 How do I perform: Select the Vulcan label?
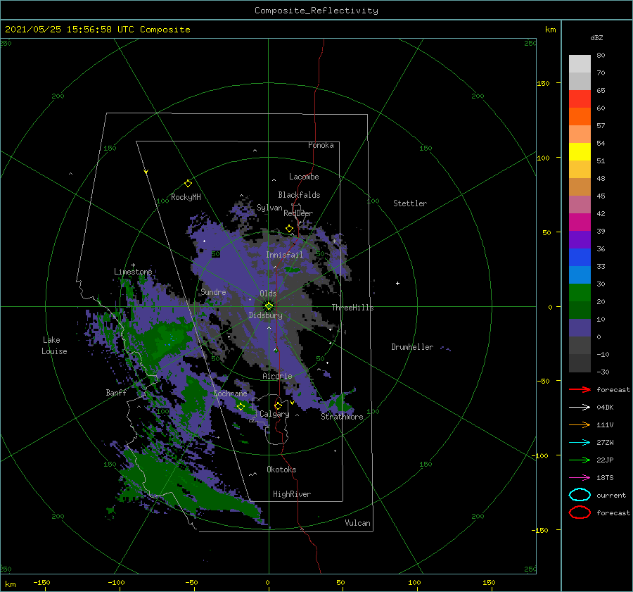coord(357,523)
